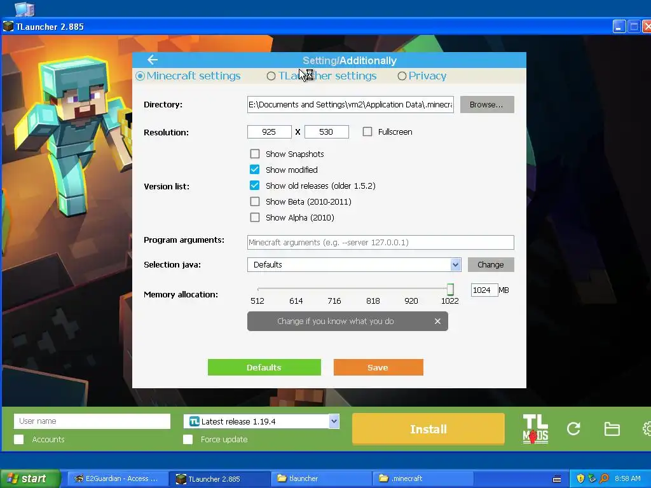Click the magnifier tray icon
651x488 pixels.
pos(604,478)
